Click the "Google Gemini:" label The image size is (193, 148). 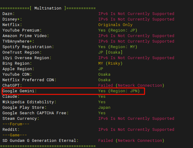point(20,91)
